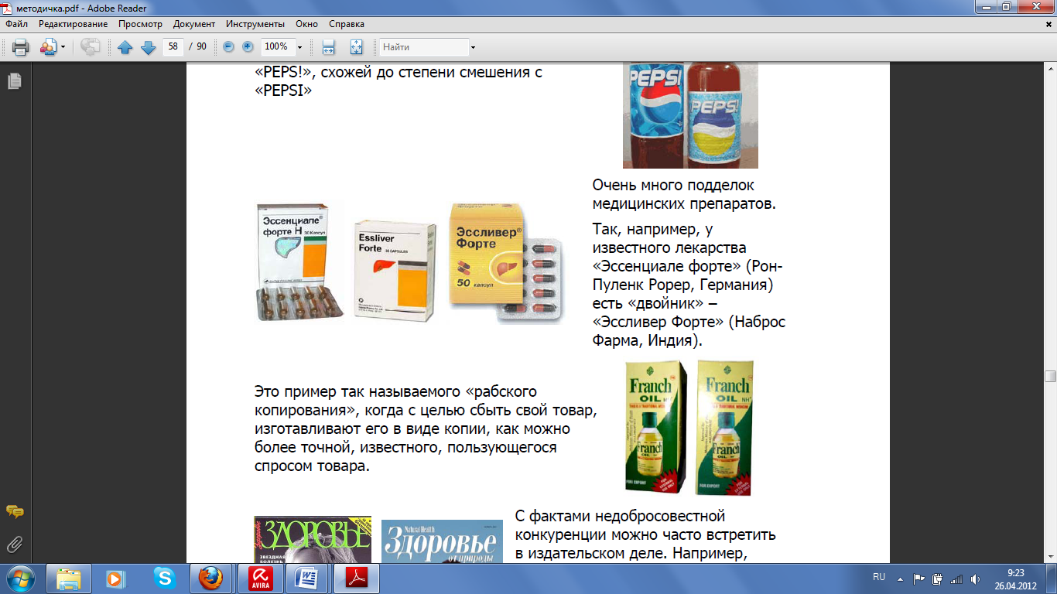Click the Pepsi bottles image
1057x594 pixels.
[x=690, y=116]
